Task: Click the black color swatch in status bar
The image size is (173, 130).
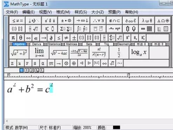Action: [117, 128]
